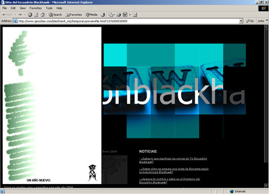269x194 pixels.
Task: Expand the Address bar dropdown list
Action: 241,21
